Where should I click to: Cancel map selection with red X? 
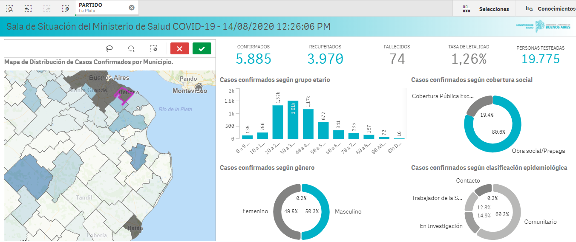(x=179, y=49)
